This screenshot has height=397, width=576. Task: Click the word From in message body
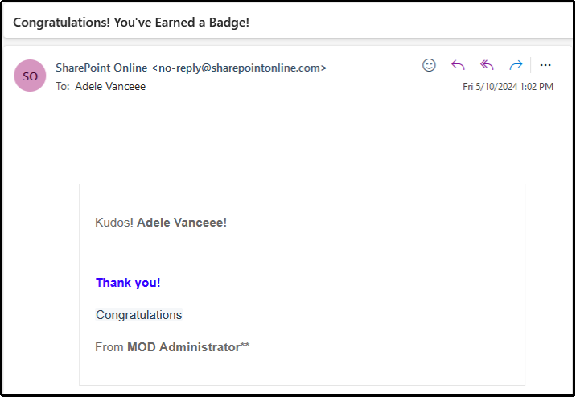coord(109,346)
